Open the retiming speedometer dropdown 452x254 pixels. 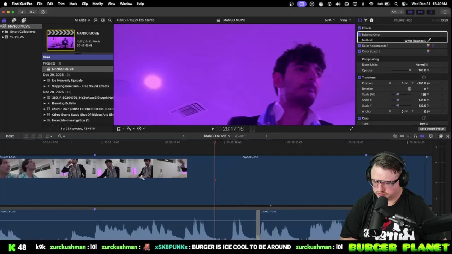[141, 129]
